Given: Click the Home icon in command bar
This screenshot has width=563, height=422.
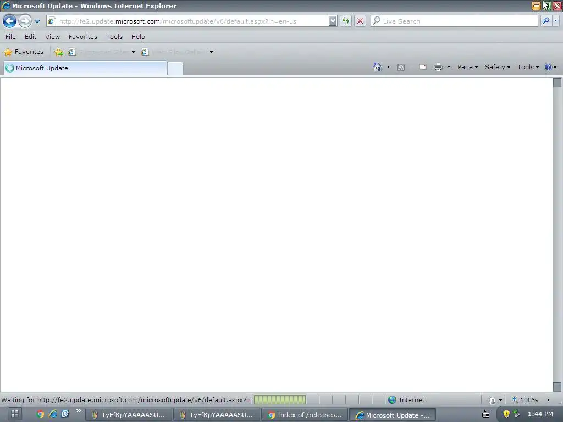Looking at the screenshot, I should click(x=377, y=67).
